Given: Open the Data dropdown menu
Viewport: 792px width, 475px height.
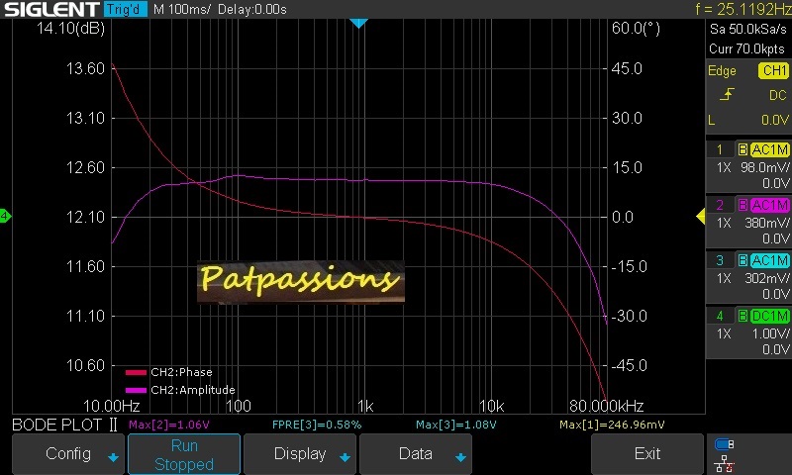Looking at the screenshot, I should [416, 454].
